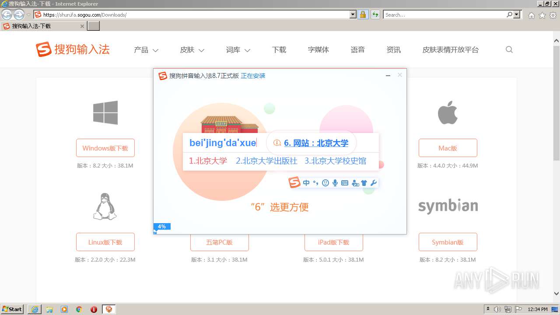Open the 字媒体 nav item
Screen dimensions: 560x315
318,50
